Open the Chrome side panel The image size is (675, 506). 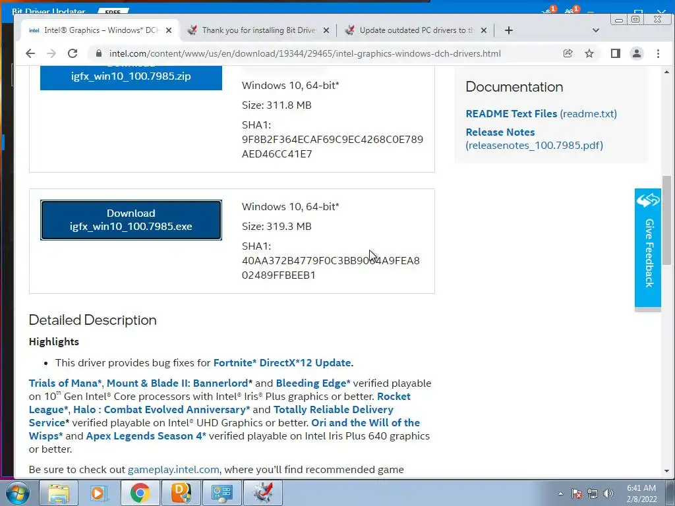click(x=616, y=53)
